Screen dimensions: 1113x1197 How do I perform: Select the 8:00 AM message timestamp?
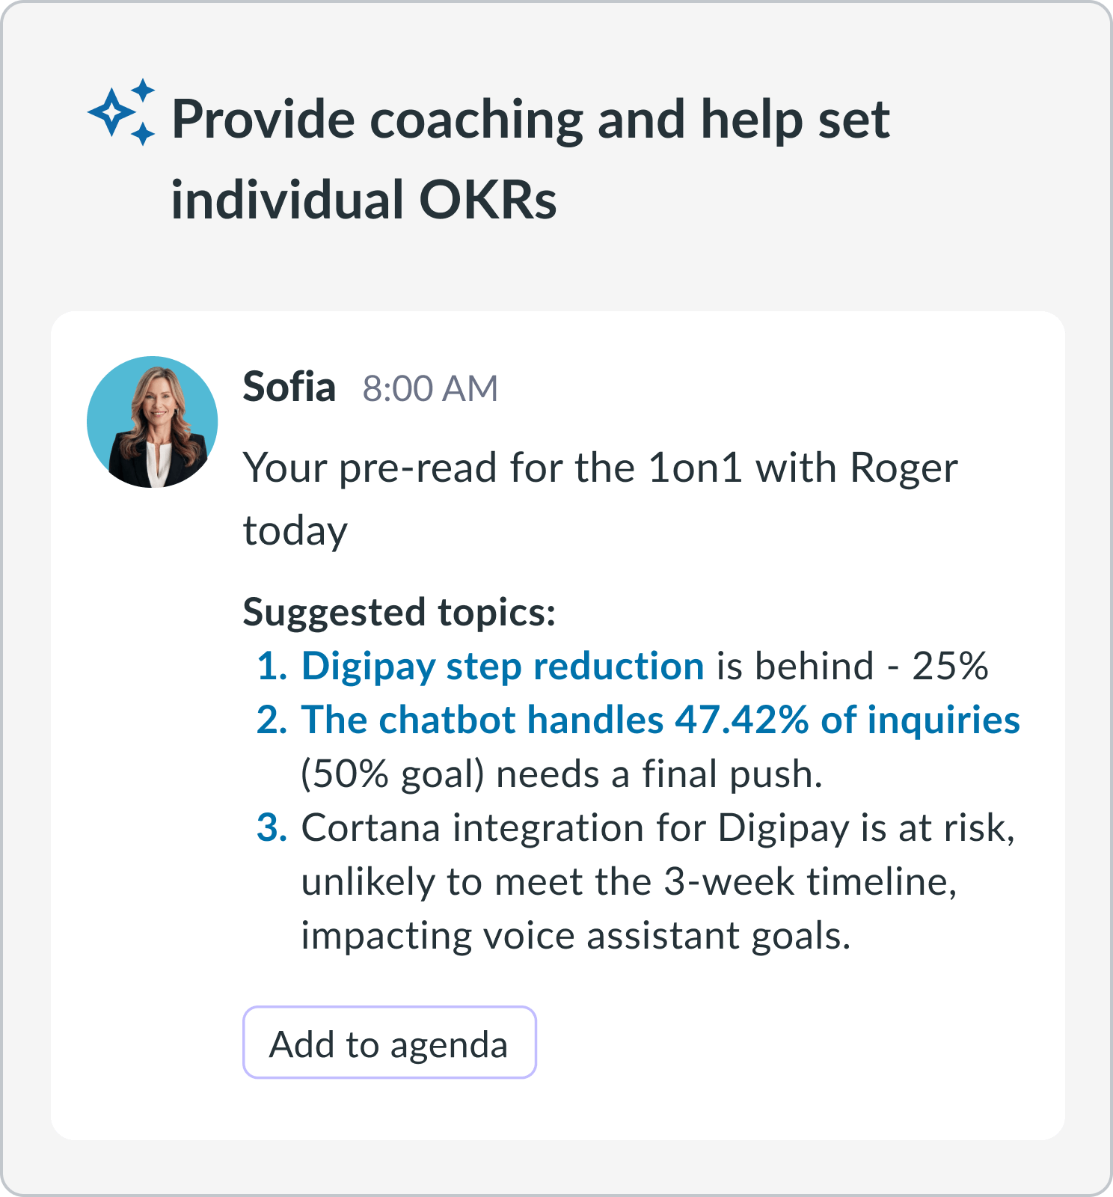click(430, 389)
